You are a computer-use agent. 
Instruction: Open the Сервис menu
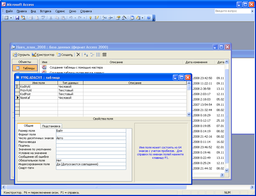tap(60, 11)
